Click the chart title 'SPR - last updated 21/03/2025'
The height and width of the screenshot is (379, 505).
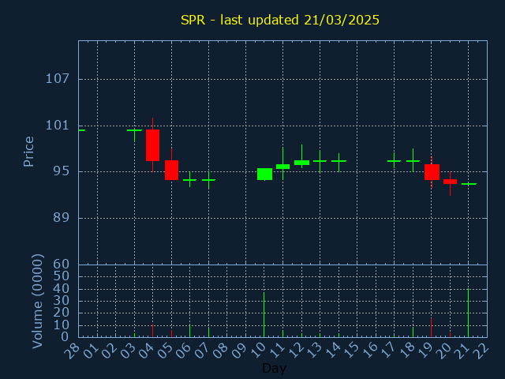coord(280,20)
